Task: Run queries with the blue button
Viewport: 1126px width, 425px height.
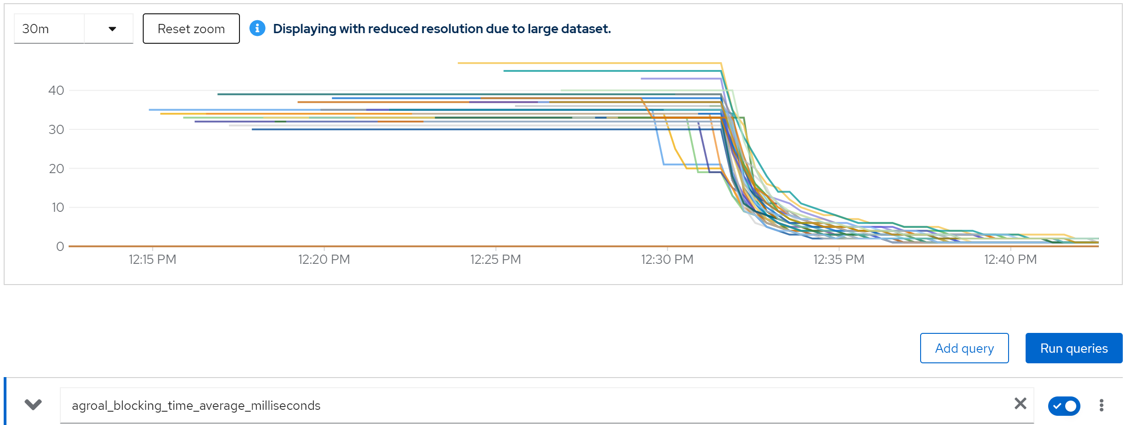Action: click(x=1073, y=348)
